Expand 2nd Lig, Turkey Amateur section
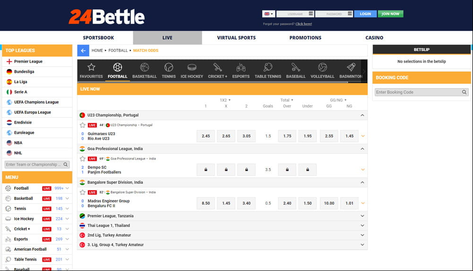Viewport: 473px width, 271px height. 362,235
